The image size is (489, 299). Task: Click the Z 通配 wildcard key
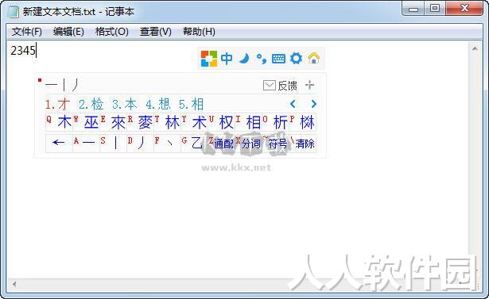[222, 143]
